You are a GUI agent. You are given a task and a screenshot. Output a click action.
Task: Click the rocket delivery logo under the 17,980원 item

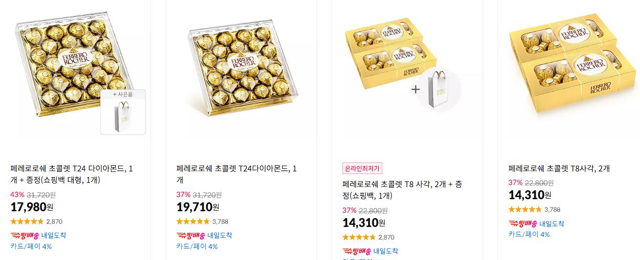(x=24, y=235)
